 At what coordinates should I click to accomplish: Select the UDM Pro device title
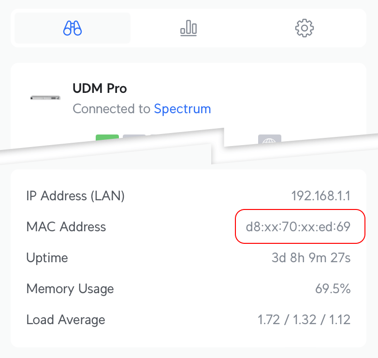point(100,89)
